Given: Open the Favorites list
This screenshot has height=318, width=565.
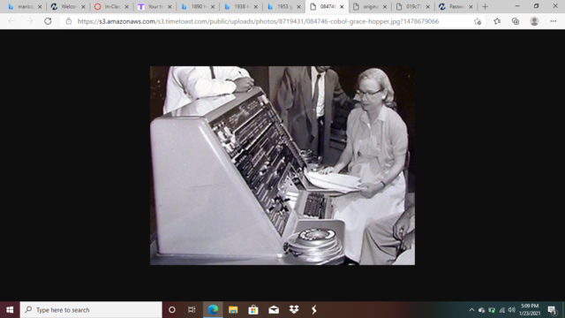Looking at the screenshot, I should point(497,21).
